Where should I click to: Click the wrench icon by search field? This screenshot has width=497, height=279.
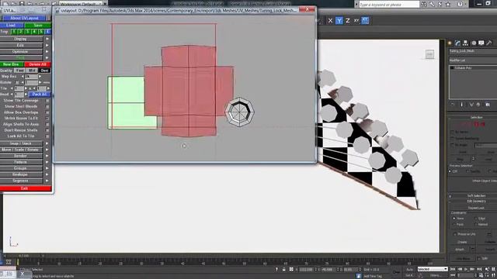pos(432,4)
